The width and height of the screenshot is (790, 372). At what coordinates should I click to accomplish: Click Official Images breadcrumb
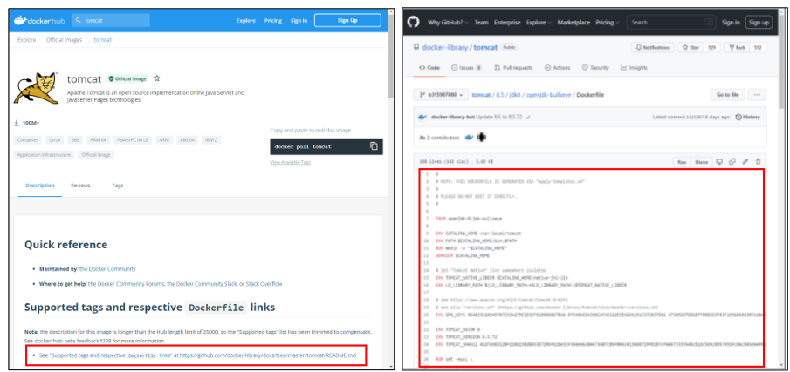[x=64, y=40]
